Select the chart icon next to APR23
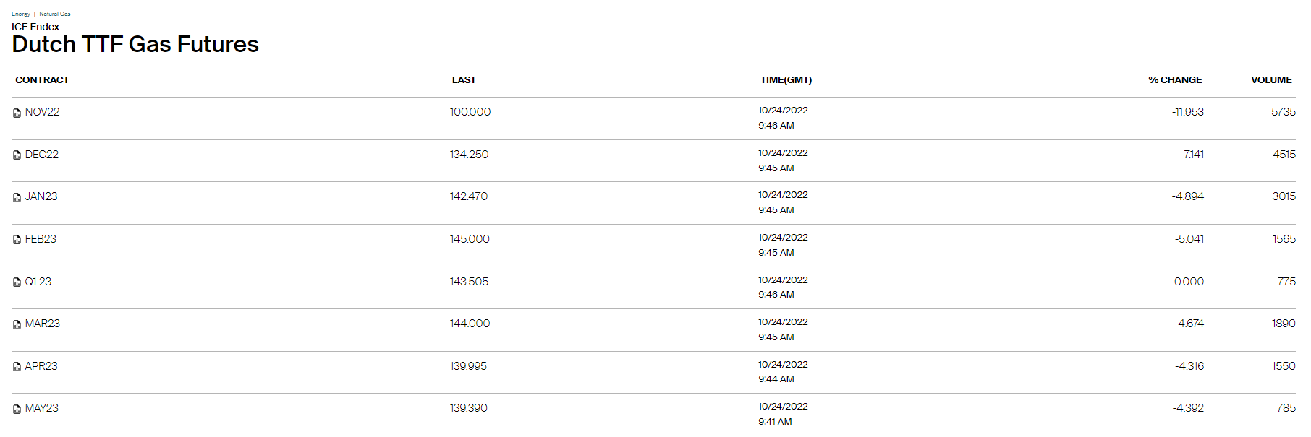 point(17,367)
